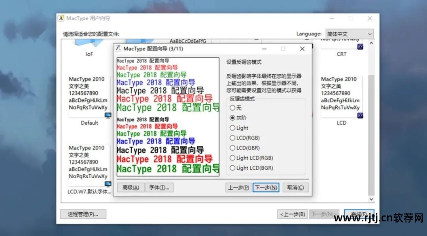
Task: Click the down chevron below the profile list
Action: (371, 199)
